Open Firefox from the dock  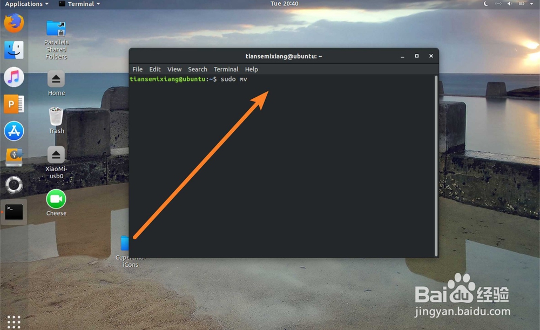click(14, 23)
